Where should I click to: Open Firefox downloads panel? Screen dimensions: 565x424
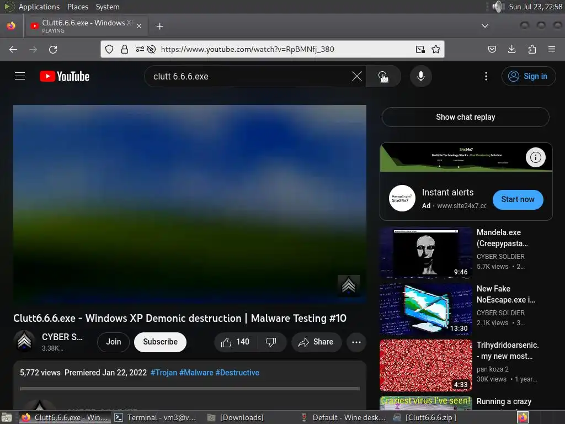[x=511, y=49]
